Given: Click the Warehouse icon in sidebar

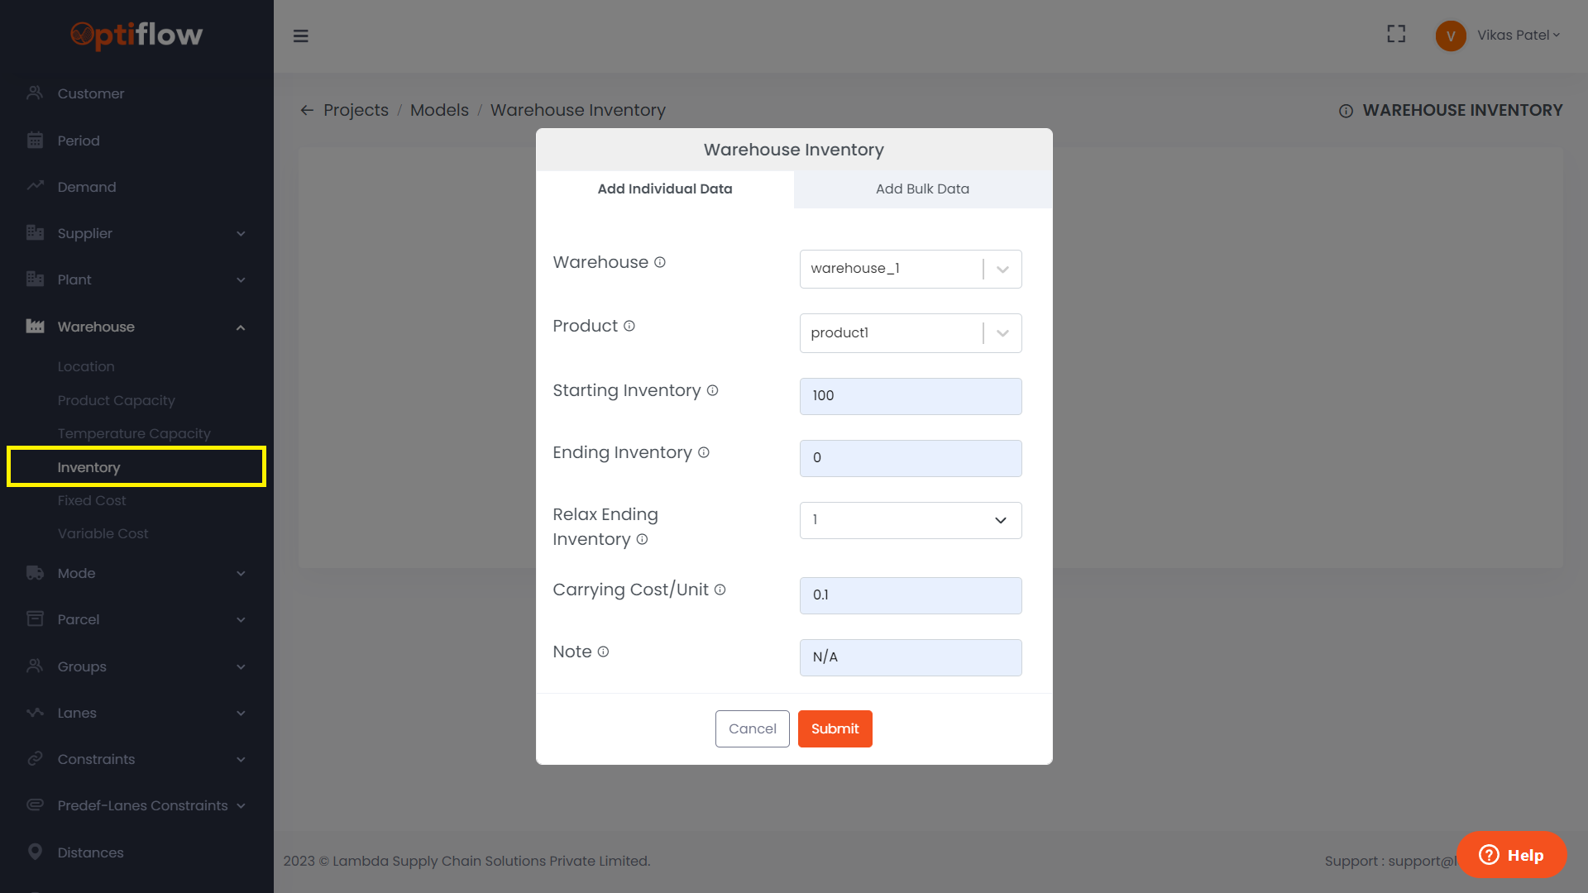Looking at the screenshot, I should click(x=35, y=327).
